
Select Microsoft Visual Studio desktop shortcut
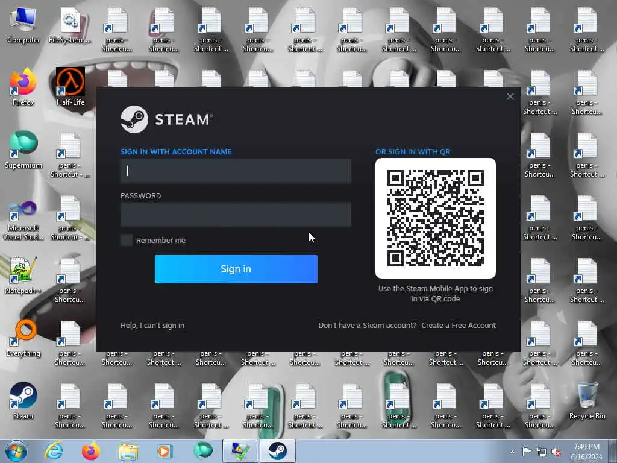coord(23,221)
